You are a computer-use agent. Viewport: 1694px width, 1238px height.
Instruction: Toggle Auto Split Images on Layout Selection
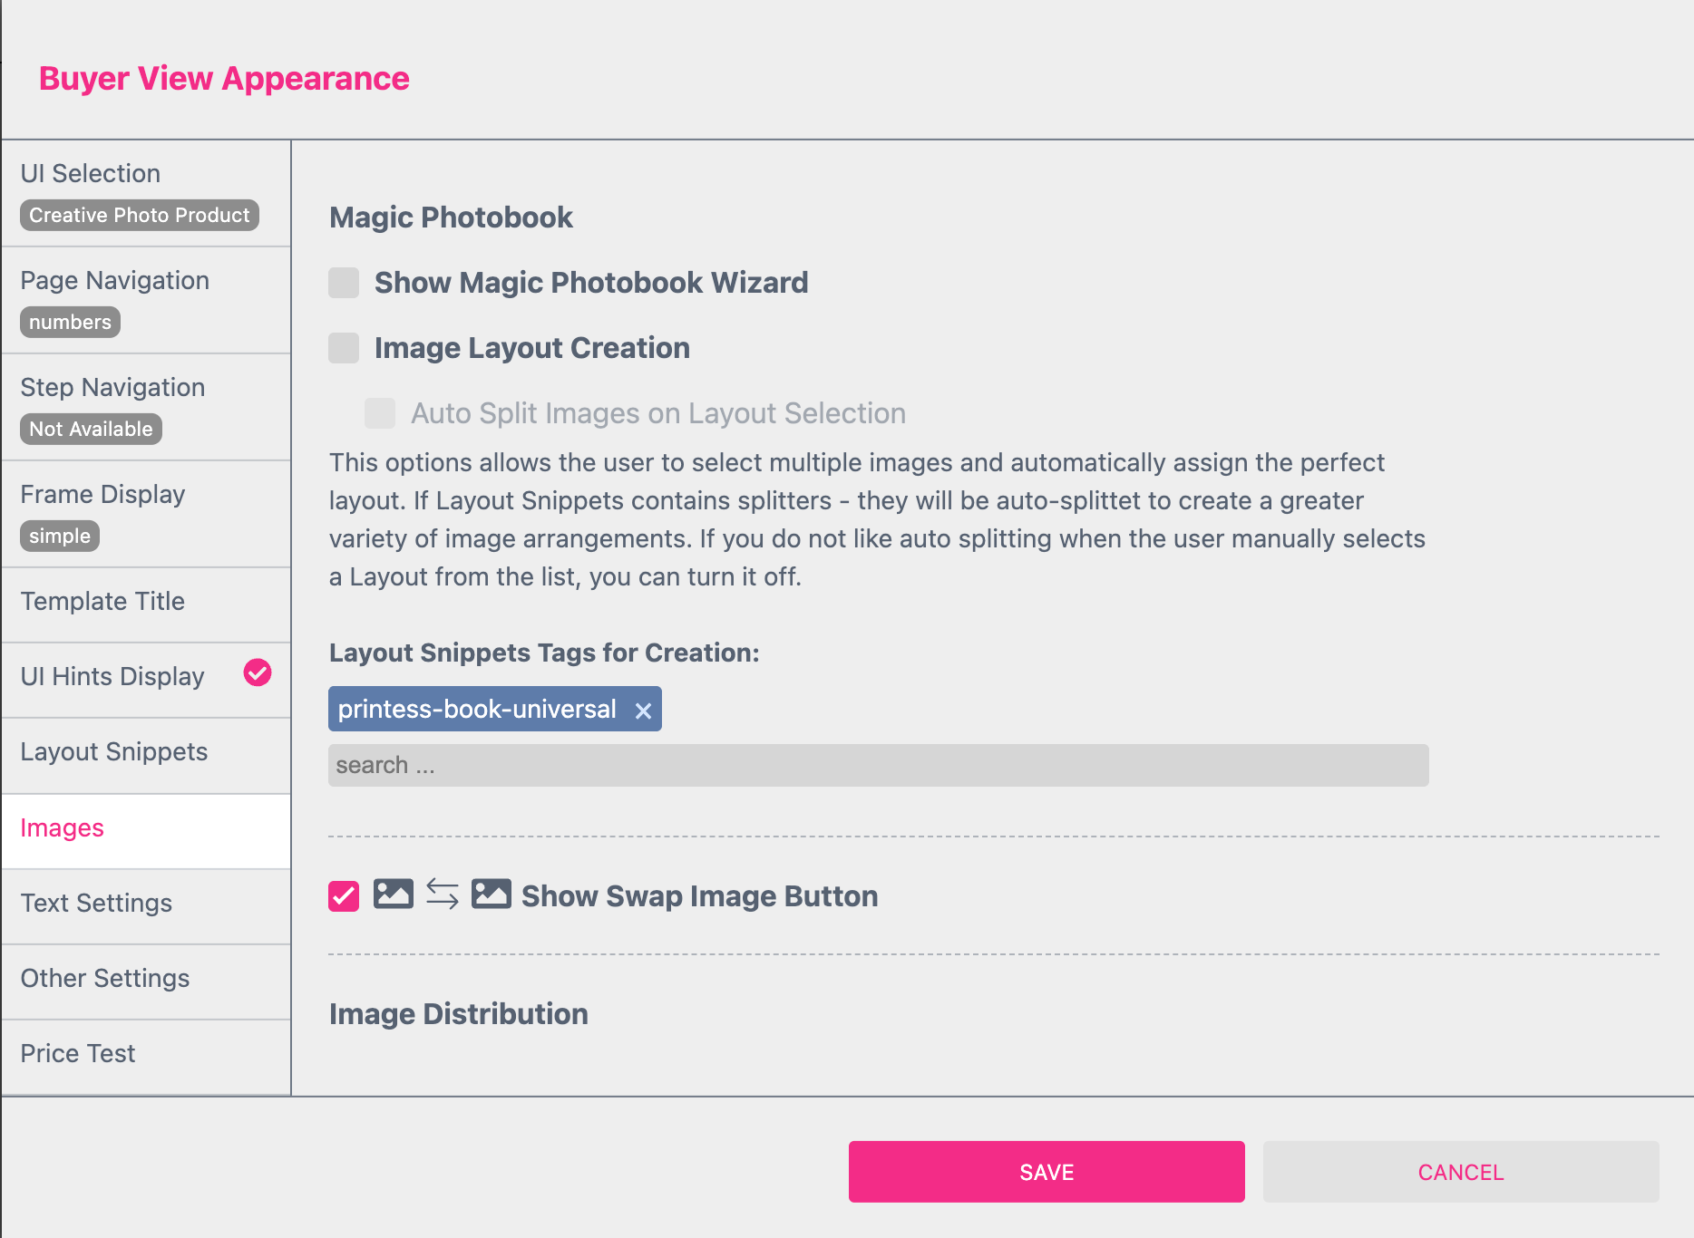pyautogui.click(x=379, y=413)
